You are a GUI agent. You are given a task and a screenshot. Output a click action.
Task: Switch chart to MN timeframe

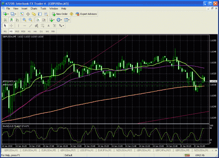pos(53,31)
